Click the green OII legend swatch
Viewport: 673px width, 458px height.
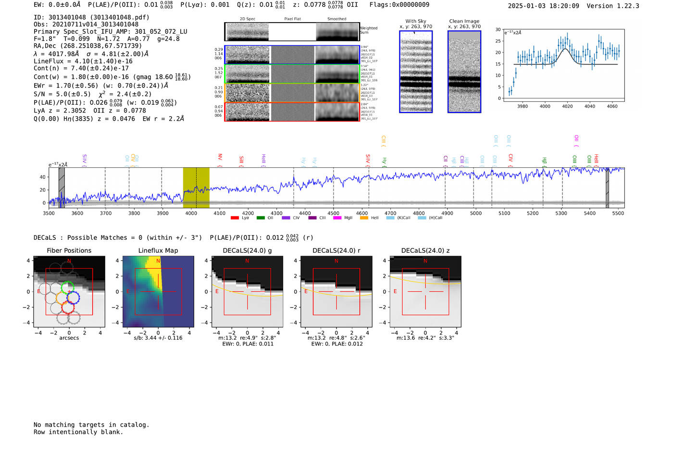(x=261, y=218)
